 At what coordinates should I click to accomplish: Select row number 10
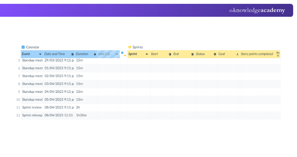pos(18,100)
